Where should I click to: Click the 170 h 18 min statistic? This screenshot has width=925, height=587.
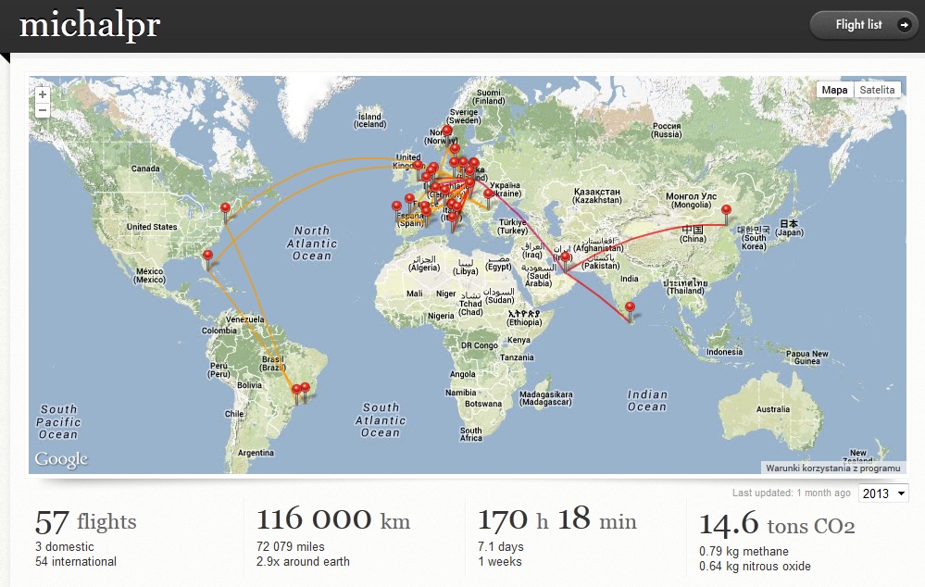click(556, 519)
